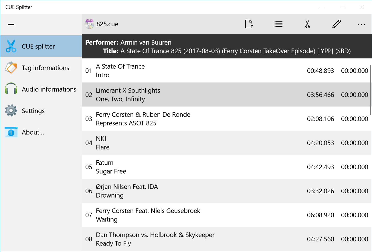Open the navigation hamburger menu

(11, 24)
